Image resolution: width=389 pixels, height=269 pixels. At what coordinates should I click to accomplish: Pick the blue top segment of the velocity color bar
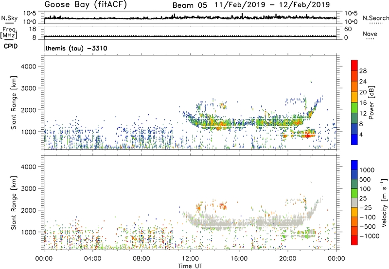tap(354, 165)
